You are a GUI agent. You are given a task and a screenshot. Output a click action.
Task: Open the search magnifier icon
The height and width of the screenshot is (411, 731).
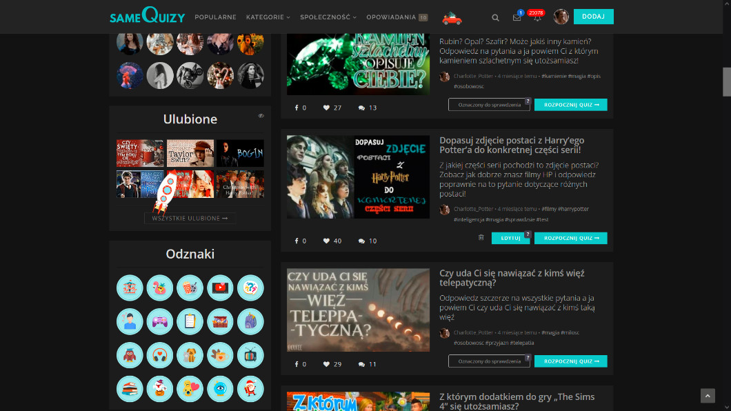(495, 17)
